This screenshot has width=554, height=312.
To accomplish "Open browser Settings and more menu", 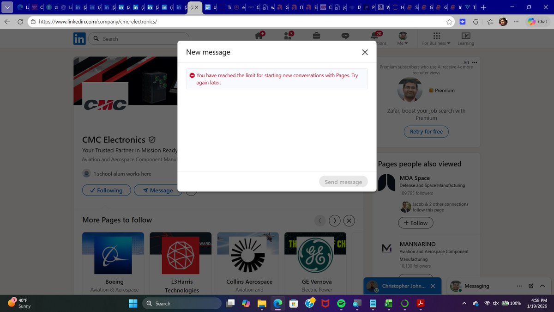I will tap(516, 22).
